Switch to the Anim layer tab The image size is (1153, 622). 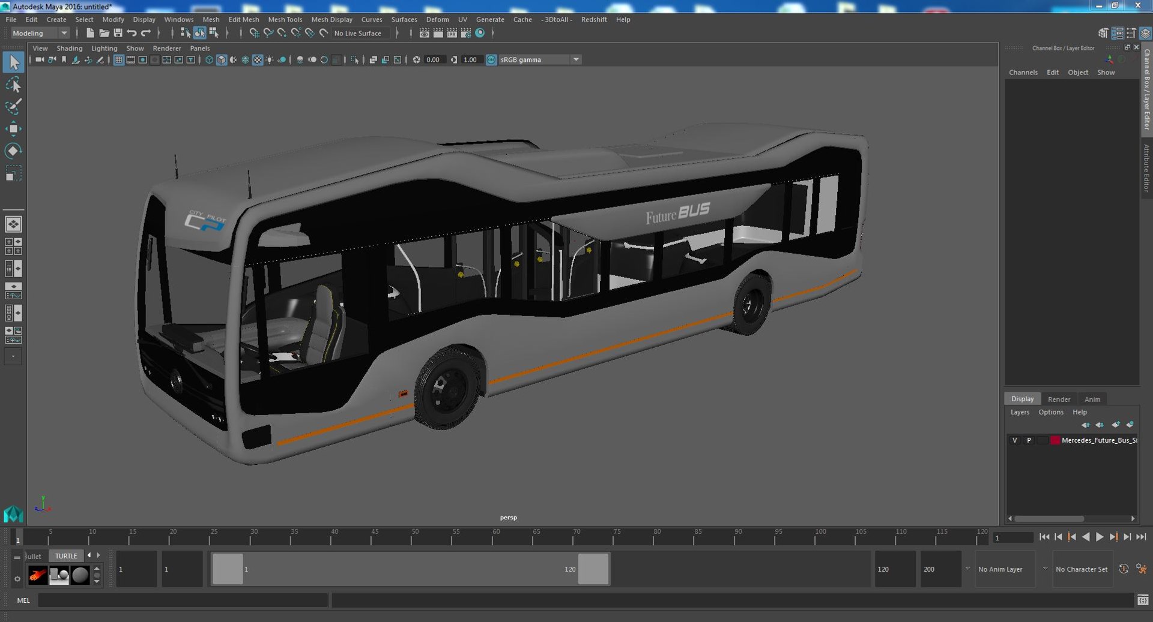(x=1092, y=399)
